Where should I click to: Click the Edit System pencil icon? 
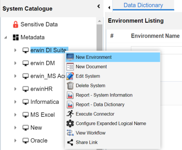(70, 76)
